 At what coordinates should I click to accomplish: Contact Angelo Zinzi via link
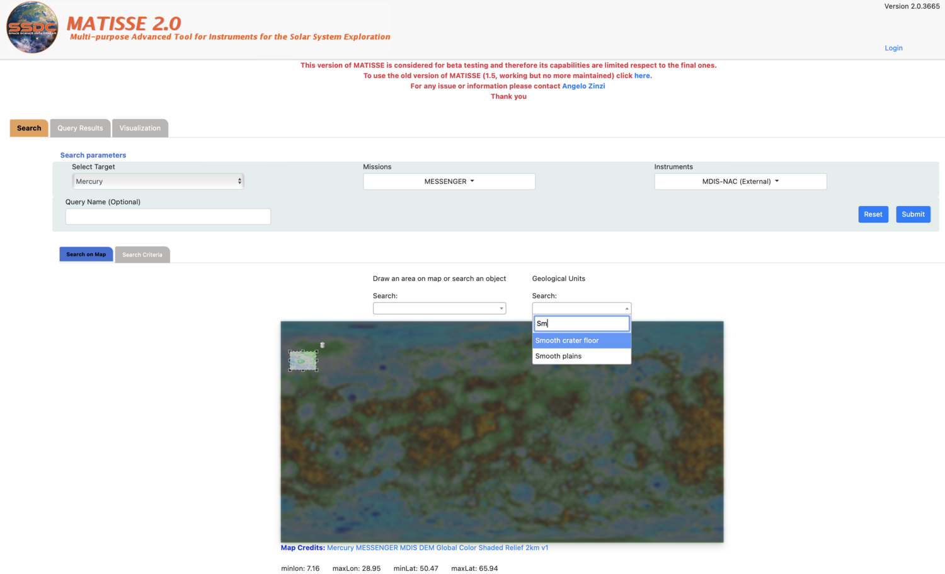point(583,86)
